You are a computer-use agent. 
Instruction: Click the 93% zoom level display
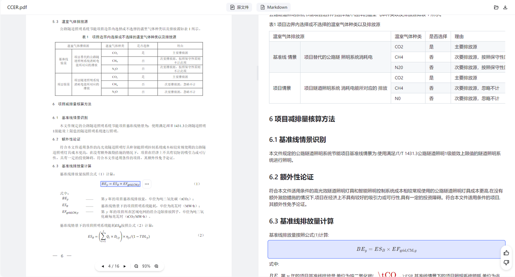[146, 266]
